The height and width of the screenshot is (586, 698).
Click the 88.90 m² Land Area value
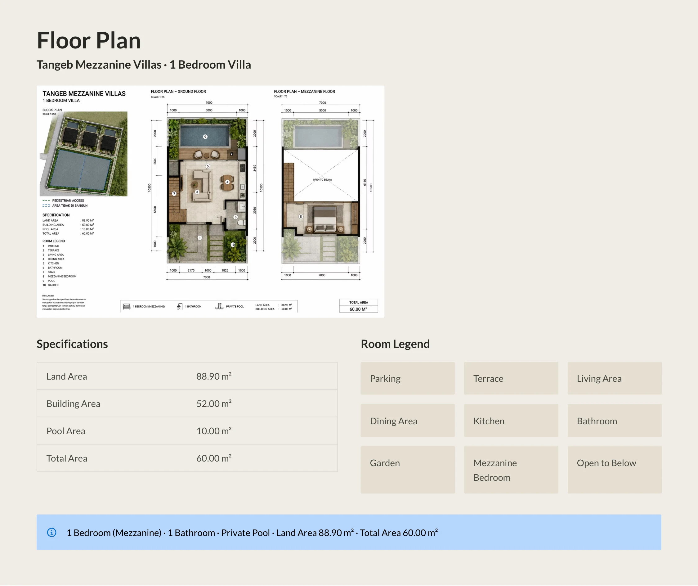pos(214,376)
